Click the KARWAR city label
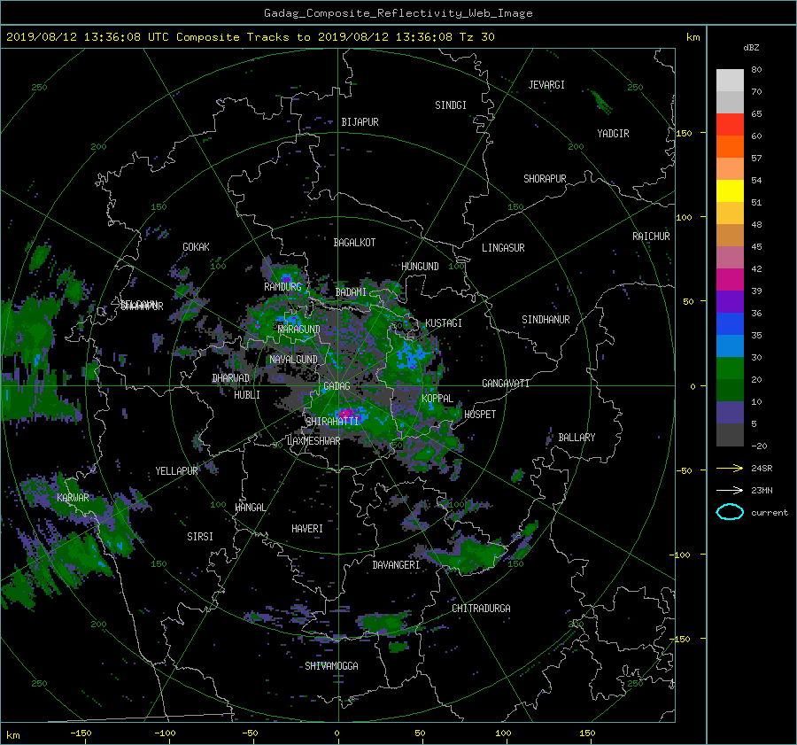 [73, 498]
